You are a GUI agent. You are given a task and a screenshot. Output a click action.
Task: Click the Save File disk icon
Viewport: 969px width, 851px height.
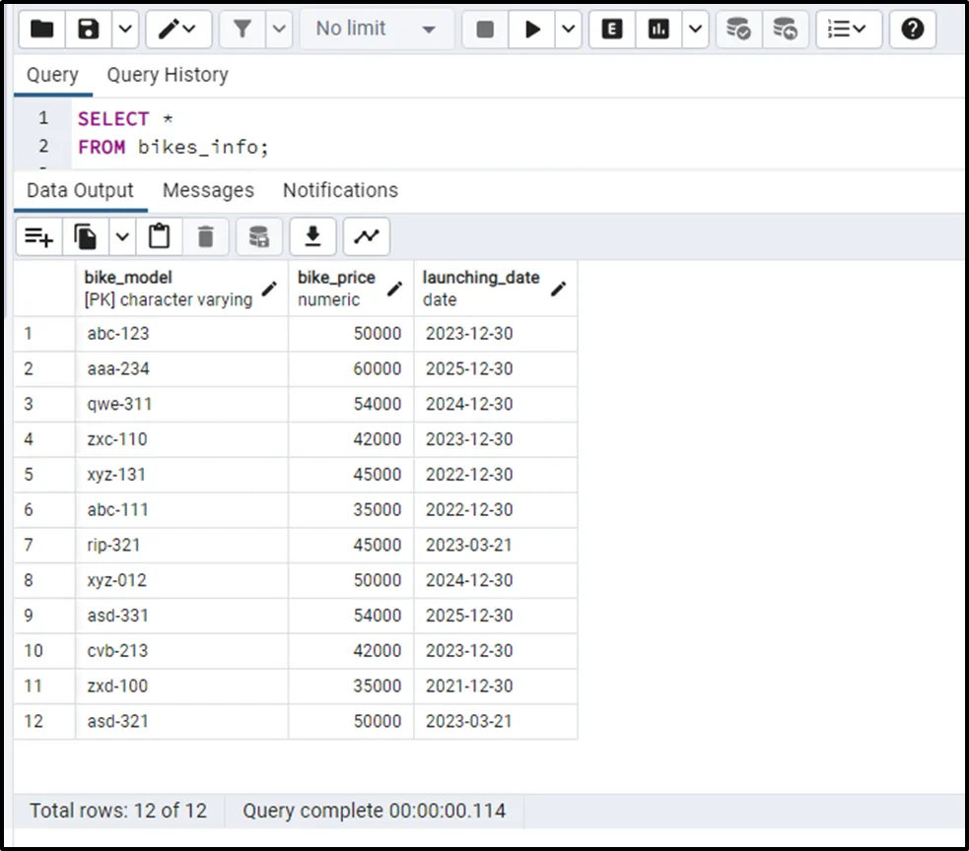[89, 30]
